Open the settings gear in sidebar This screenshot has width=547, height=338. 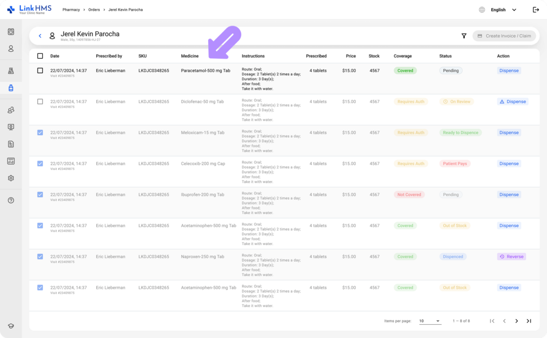click(11, 178)
